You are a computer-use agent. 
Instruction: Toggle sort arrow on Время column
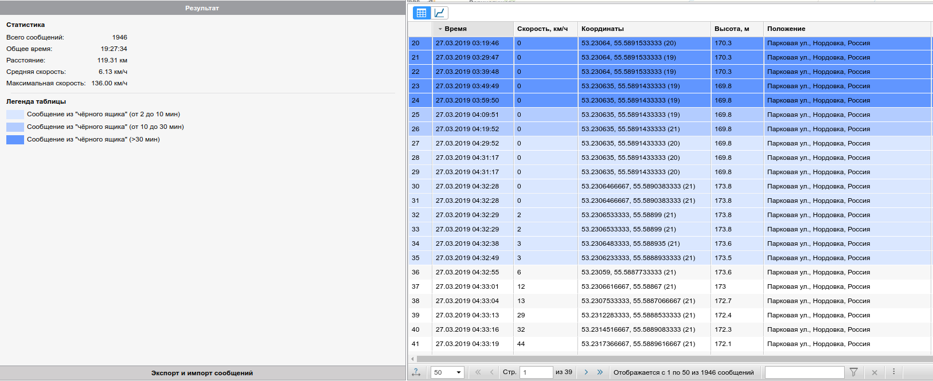coord(440,29)
